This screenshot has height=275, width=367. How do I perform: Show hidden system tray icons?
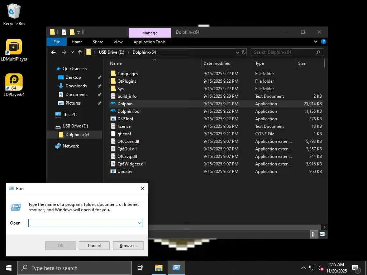(x=303, y=268)
